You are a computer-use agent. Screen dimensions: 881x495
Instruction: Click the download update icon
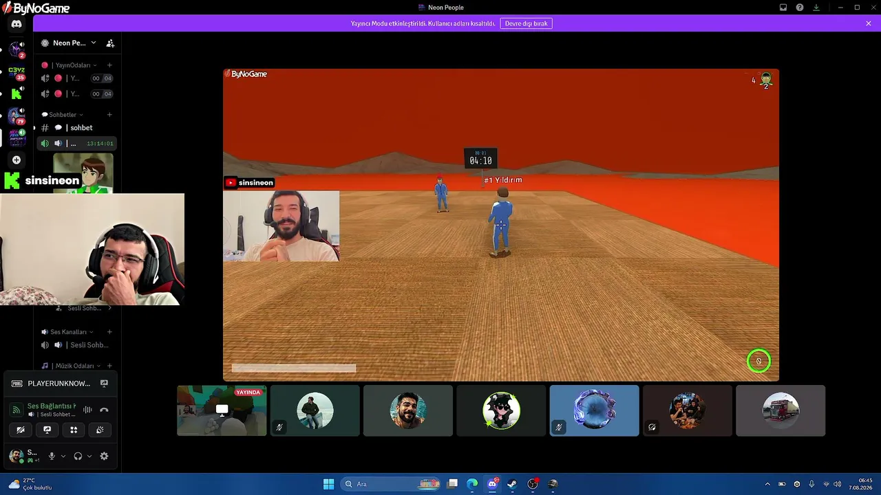coord(816,8)
